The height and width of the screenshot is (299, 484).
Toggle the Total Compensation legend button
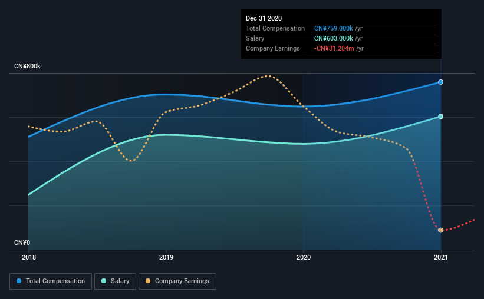click(51, 281)
